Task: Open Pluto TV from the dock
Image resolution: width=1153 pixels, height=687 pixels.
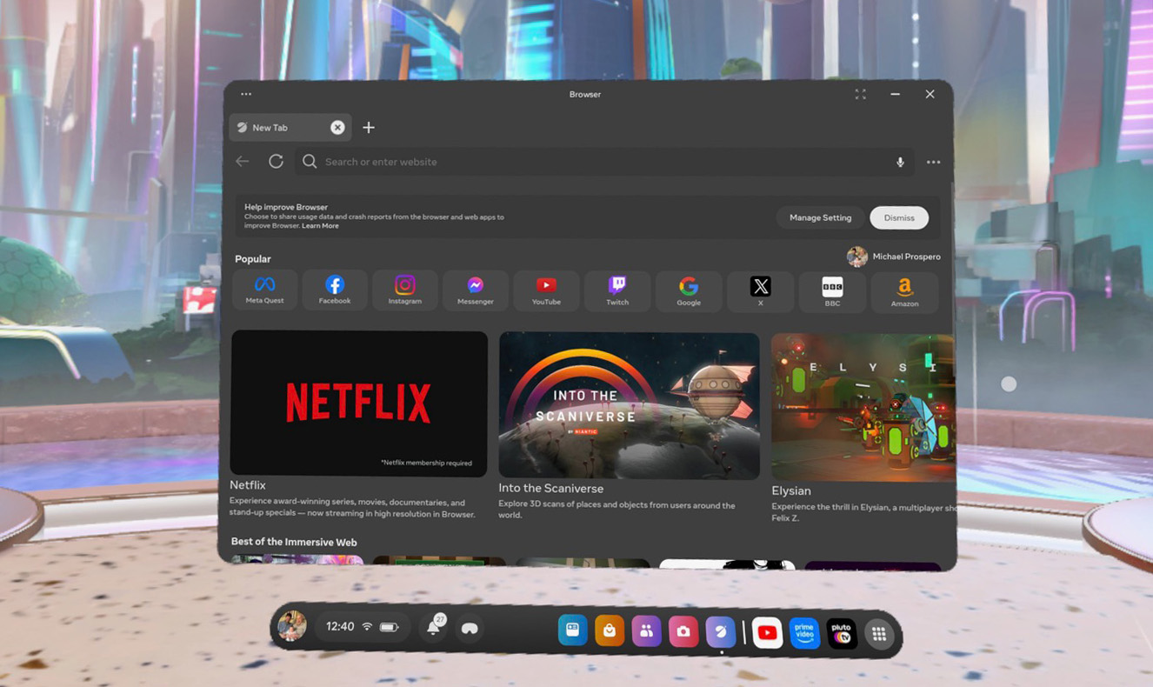Action: (x=841, y=634)
